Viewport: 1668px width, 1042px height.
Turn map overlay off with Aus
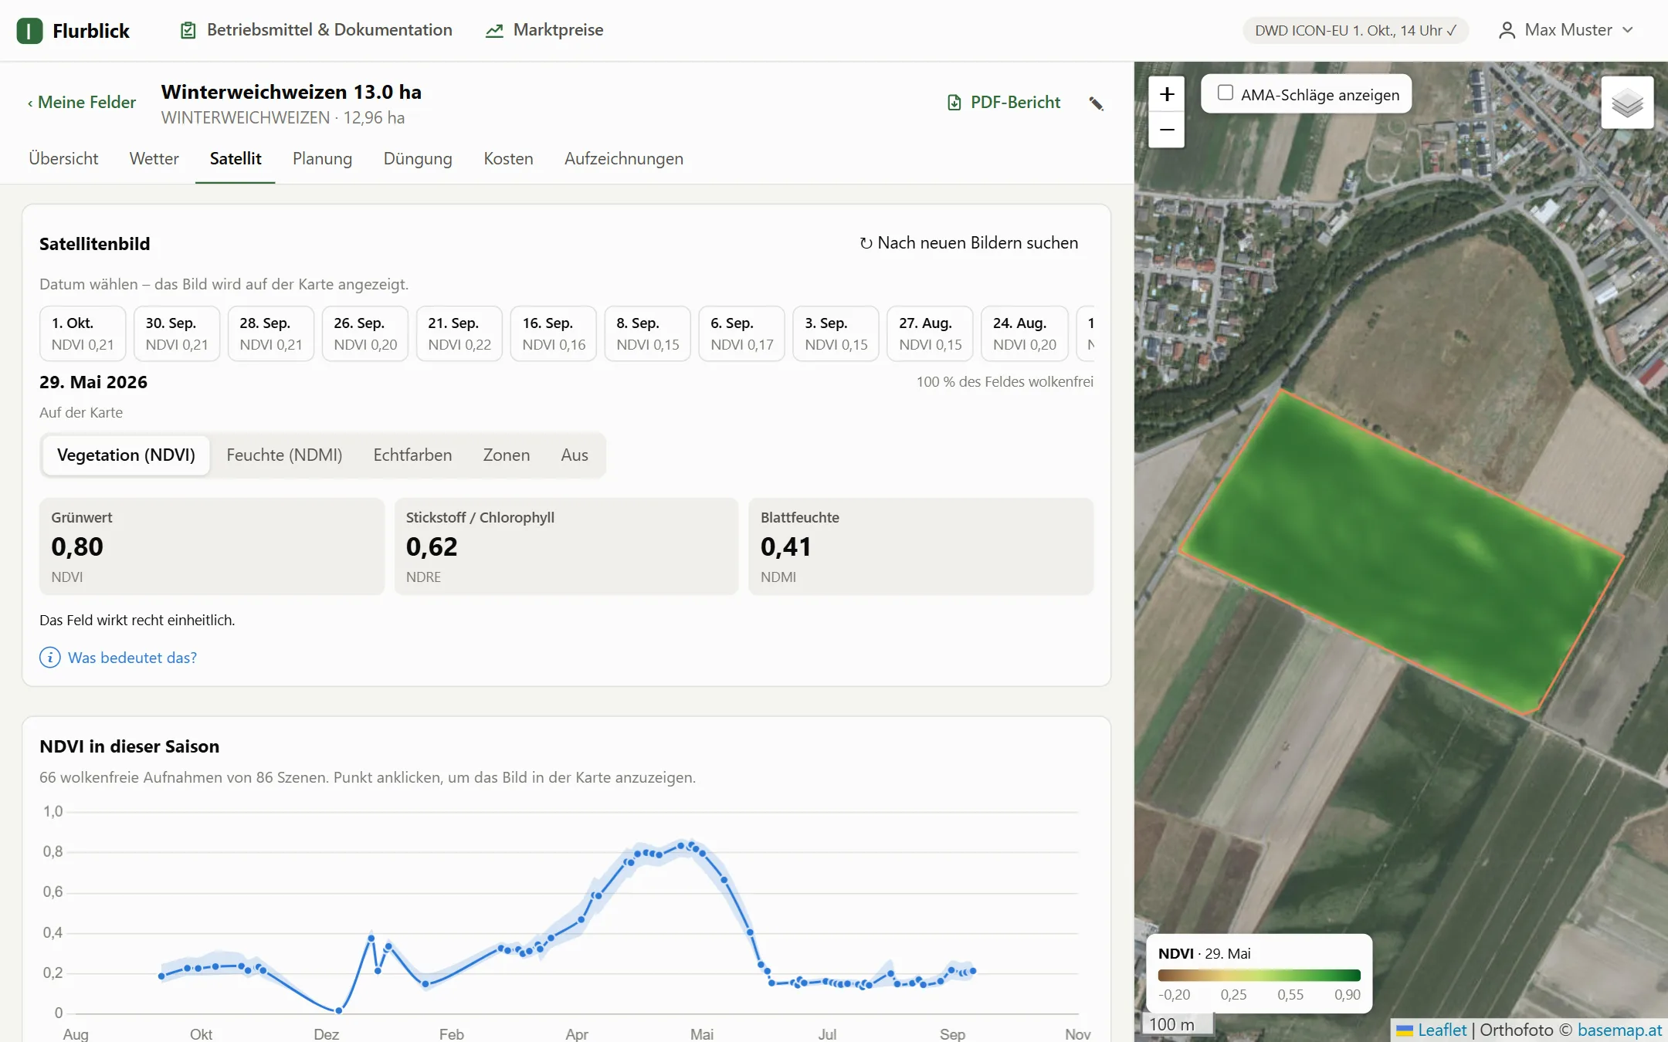[x=575, y=455]
